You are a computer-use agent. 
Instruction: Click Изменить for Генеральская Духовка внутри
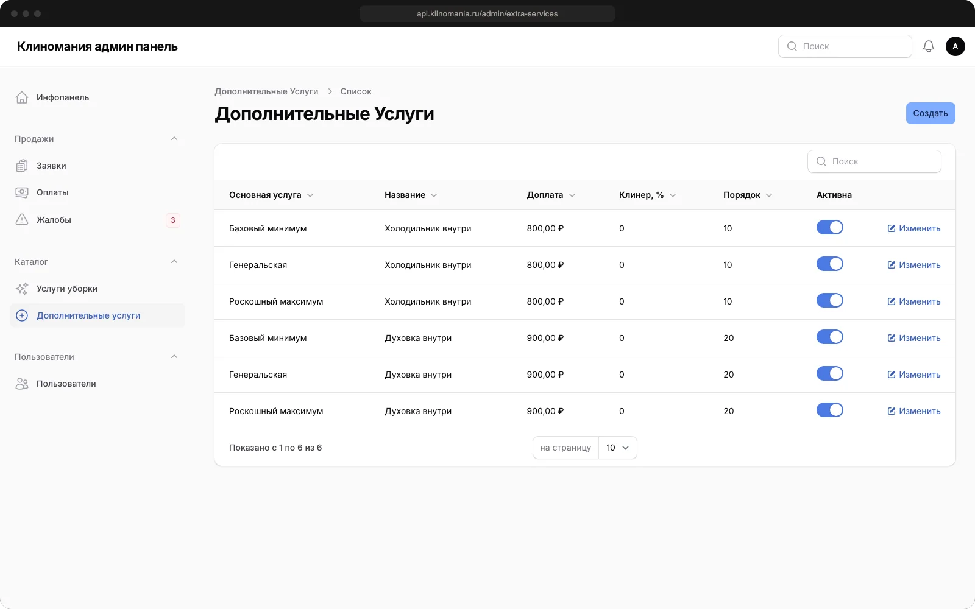(914, 375)
